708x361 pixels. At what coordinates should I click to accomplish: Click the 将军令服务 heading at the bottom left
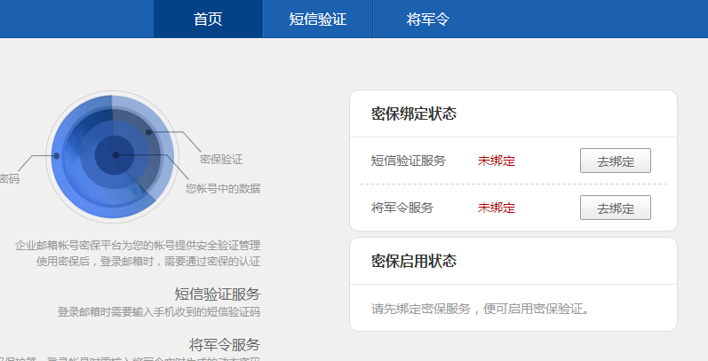click(x=224, y=344)
